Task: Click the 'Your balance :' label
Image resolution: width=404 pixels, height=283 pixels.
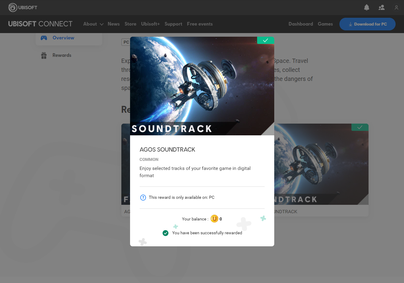Action: [195, 219]
